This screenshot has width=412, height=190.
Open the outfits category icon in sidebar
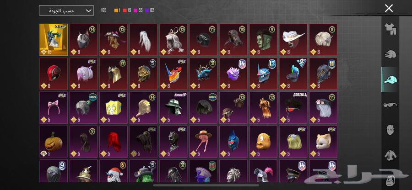pyautogui.click(x=390, y=29)
